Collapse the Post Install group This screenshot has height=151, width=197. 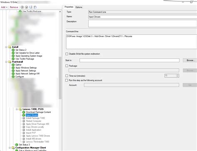[x=6, y=62]
